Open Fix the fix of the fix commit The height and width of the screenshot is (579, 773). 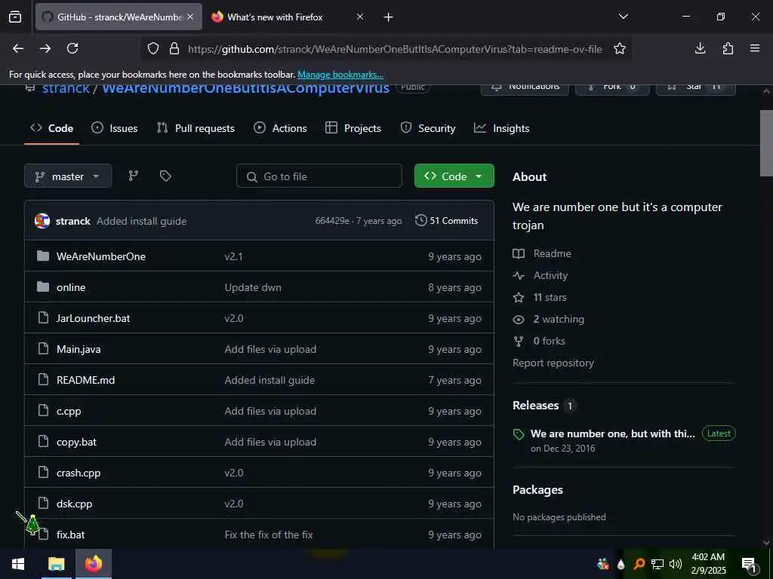click(x=269, y=535)
